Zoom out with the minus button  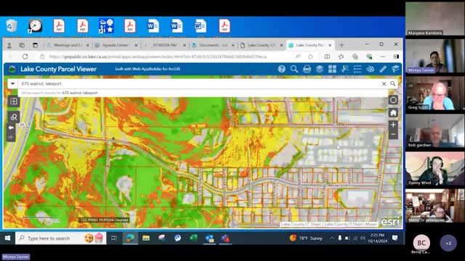(393, 134)
